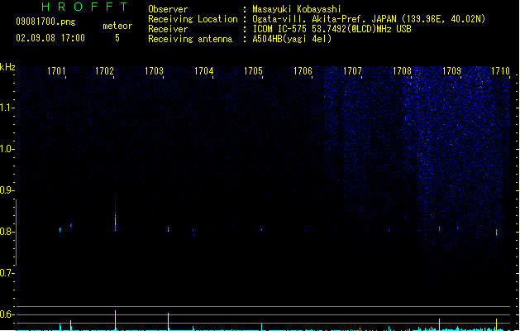
Task: Select the filename 09081700.png
Action: click(x=45, y=22)
